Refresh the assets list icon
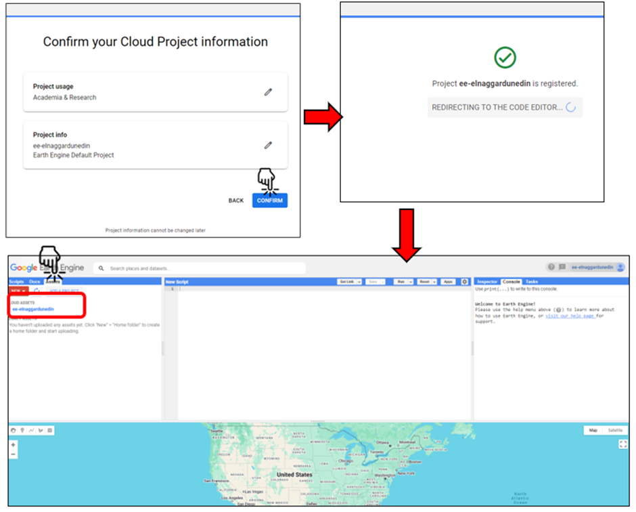 (x=37, y=291)
